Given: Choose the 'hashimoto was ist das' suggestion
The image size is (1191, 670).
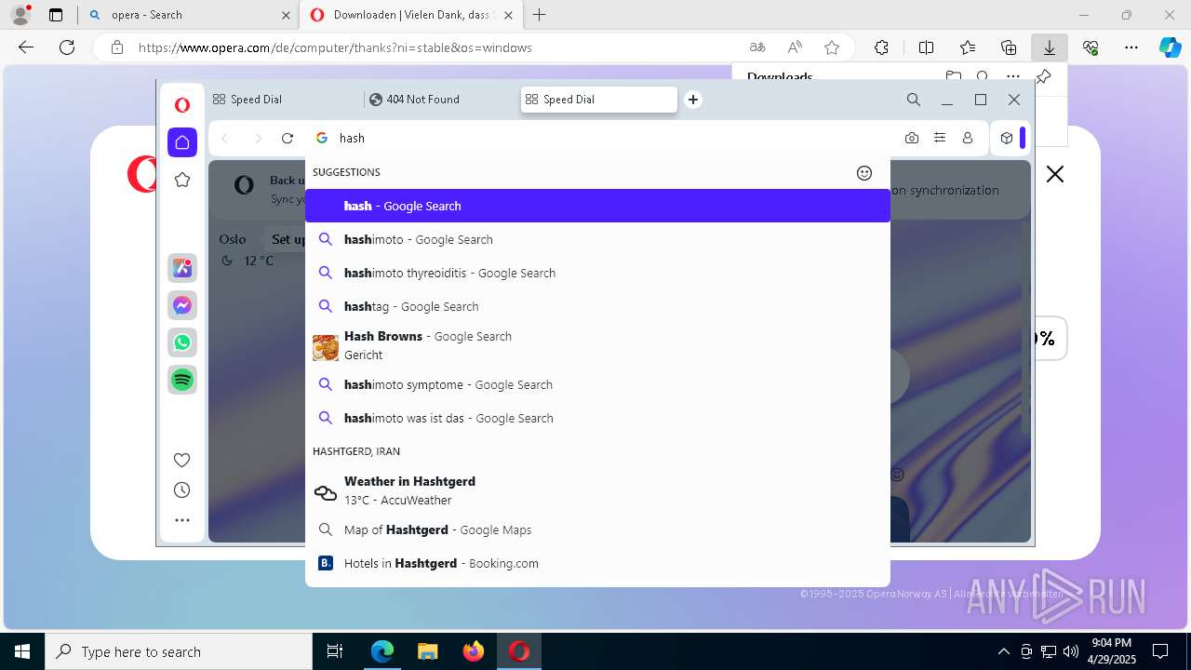Looking at the screenshot, I should [x=597, y=418].
